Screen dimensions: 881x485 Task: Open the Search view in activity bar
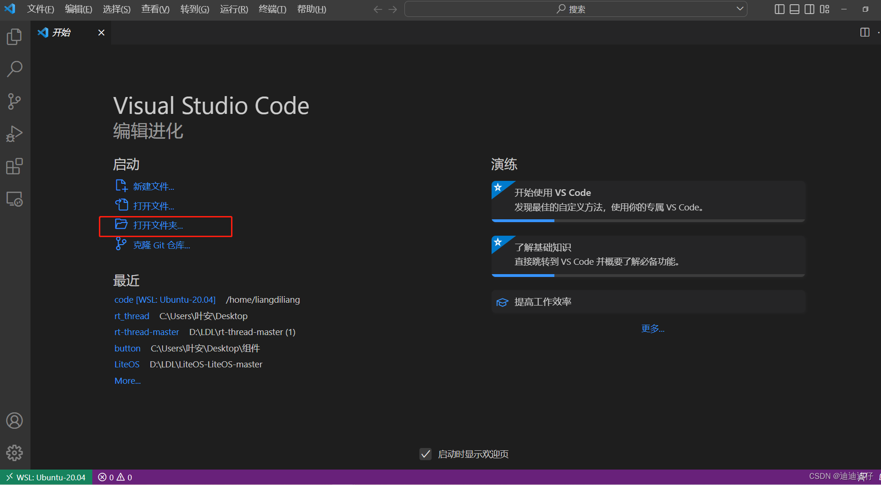15,69
